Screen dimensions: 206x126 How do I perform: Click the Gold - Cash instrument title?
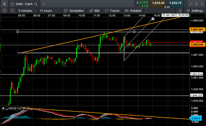pos(24,4)
